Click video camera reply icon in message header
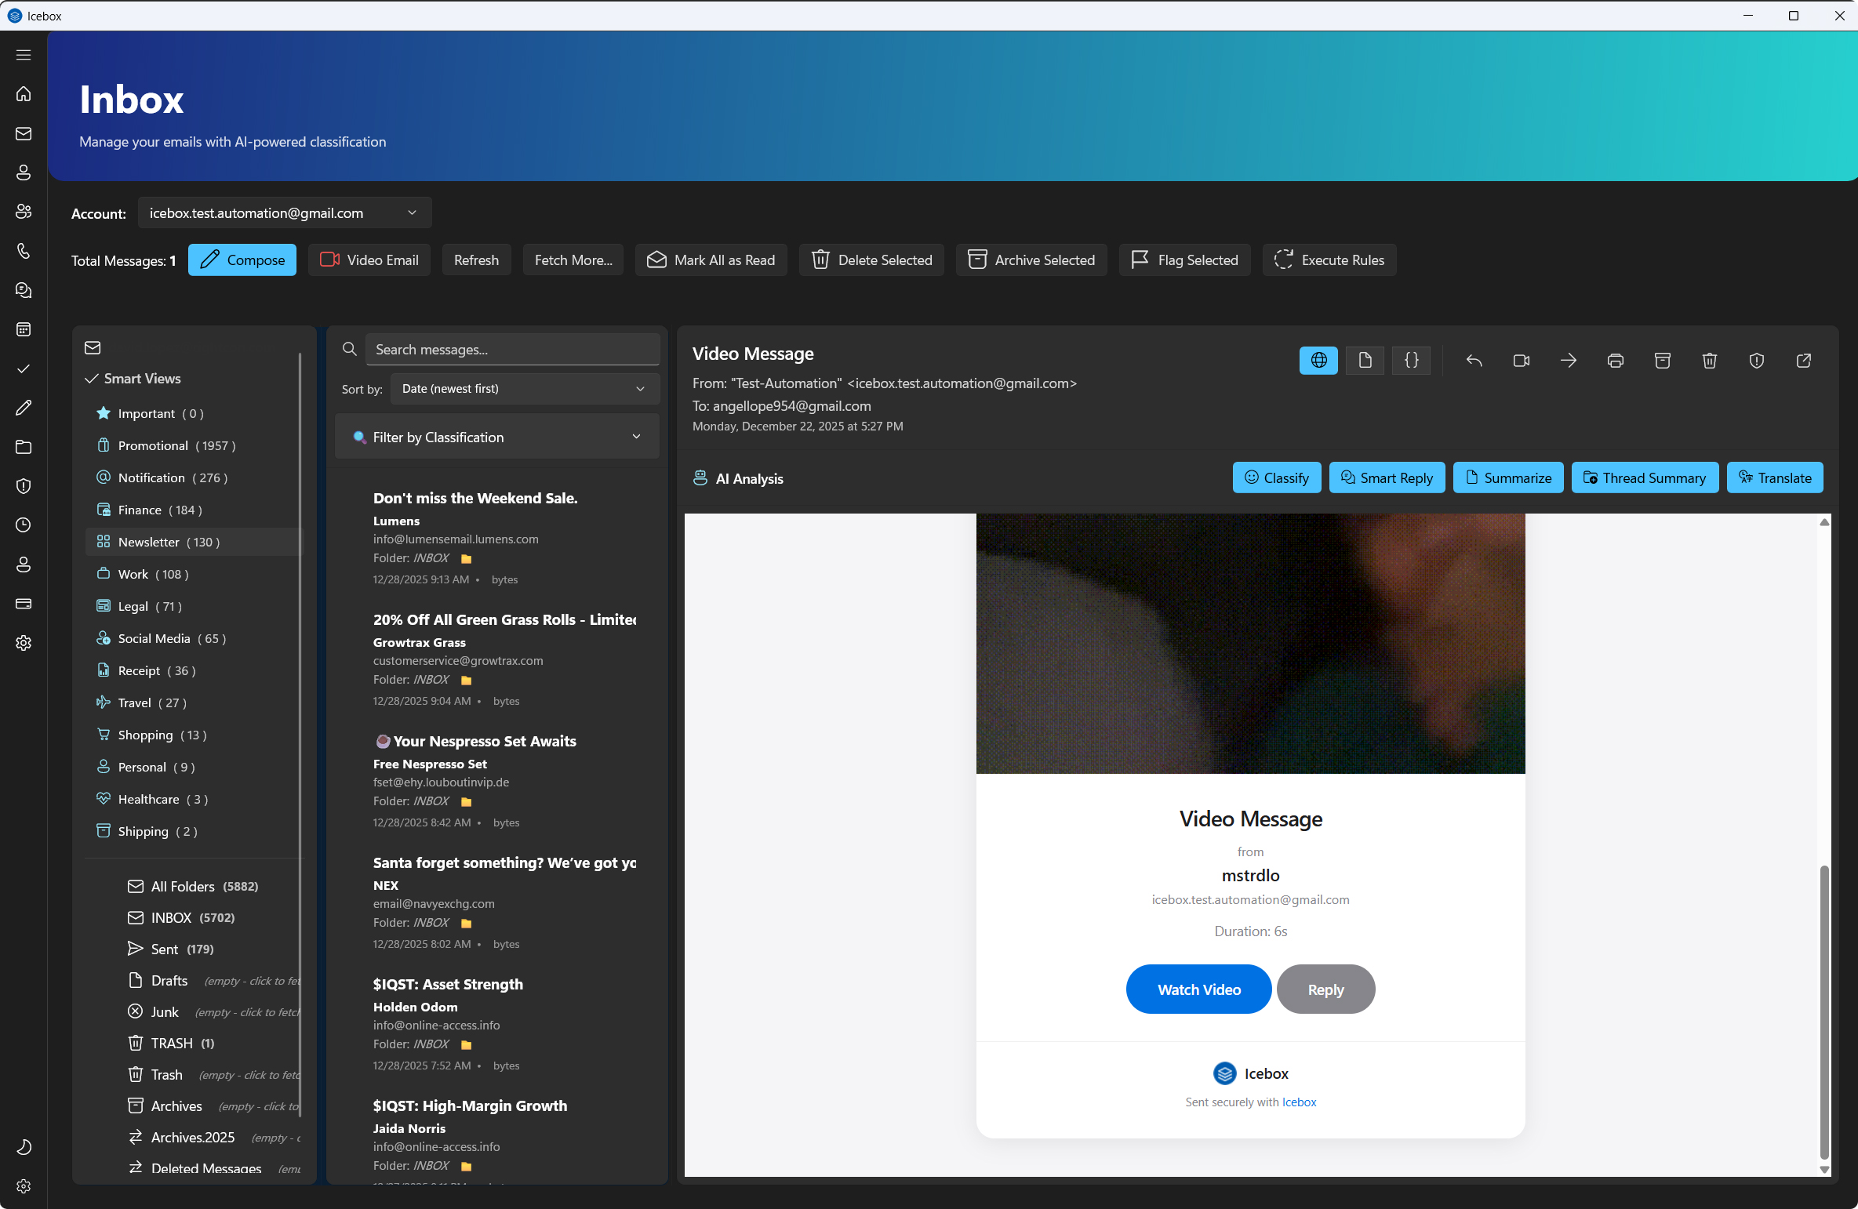Screen dimensions: 1858x1209 point(1521,361)
